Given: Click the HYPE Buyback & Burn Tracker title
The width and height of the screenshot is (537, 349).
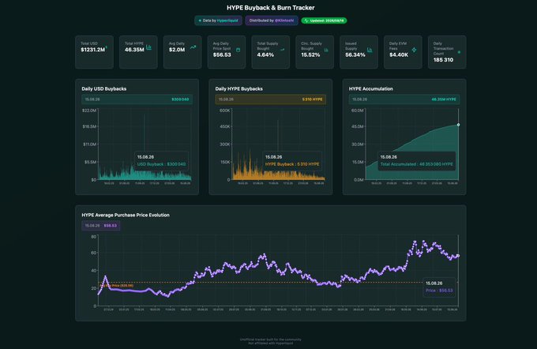Looking at the screenshot, I should pyautogui.click(x=271, y=8).
